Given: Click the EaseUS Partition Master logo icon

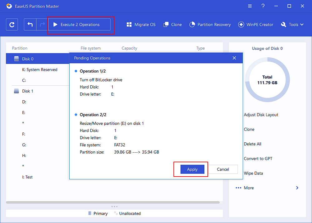Looking at the screenshot, I should click(x=9, y=6).
